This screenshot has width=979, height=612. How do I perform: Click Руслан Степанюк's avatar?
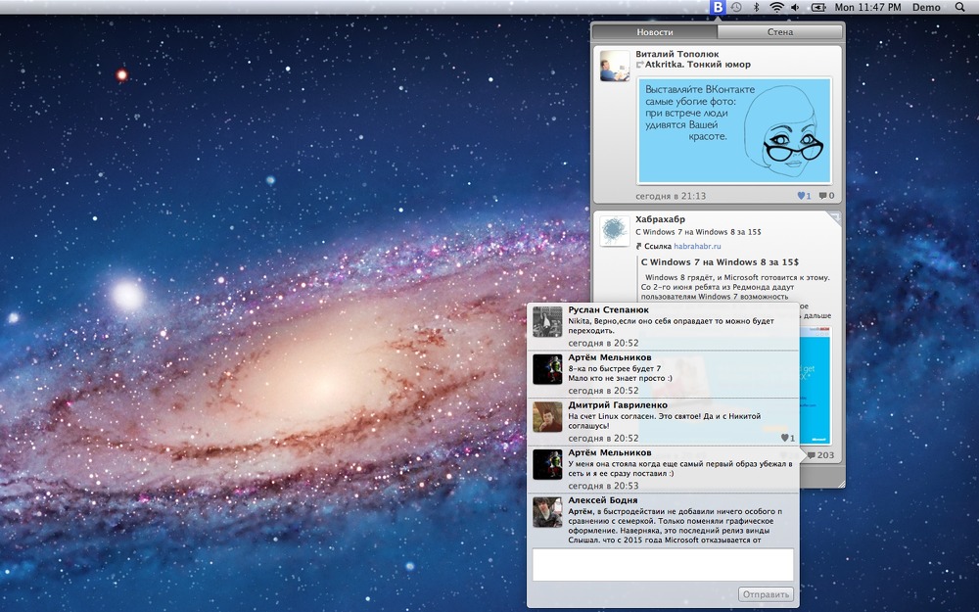tap(547, 321)
